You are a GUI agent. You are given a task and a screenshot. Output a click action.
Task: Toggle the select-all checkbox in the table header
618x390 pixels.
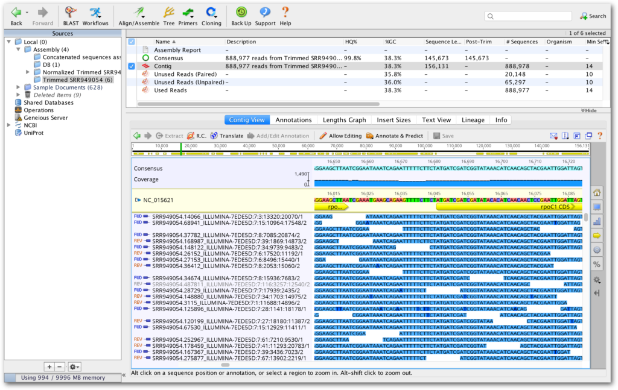(x=131, y=42)
